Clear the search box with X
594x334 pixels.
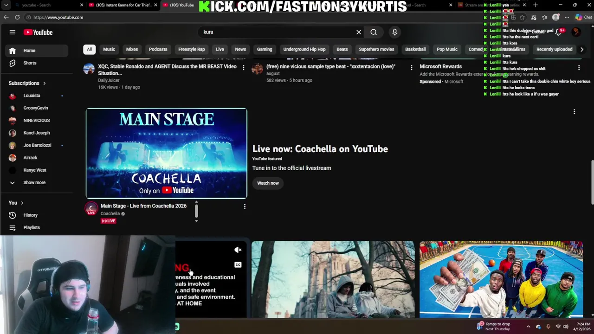[x=359, y=32]
